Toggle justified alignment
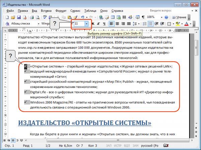 (x=129, y=24)
